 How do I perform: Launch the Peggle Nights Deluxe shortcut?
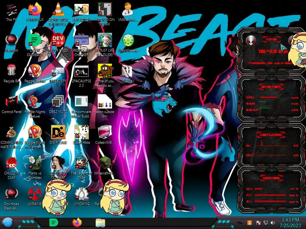pos(35,106)
